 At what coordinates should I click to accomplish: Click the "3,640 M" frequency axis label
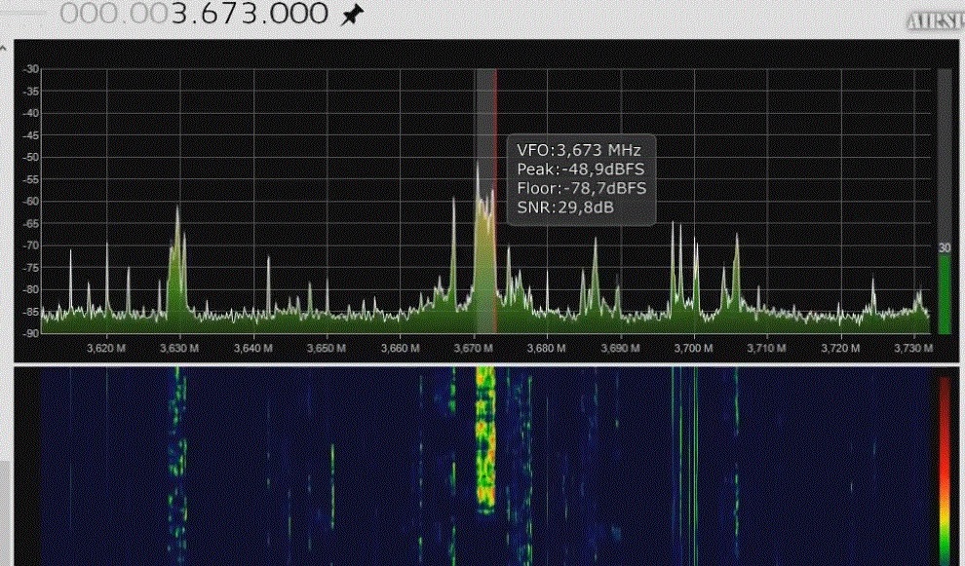252,348
